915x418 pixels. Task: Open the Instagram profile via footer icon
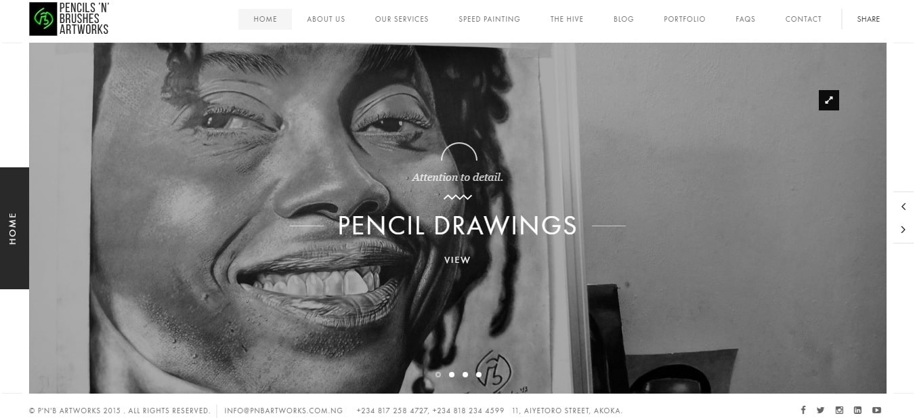point(839,410)
